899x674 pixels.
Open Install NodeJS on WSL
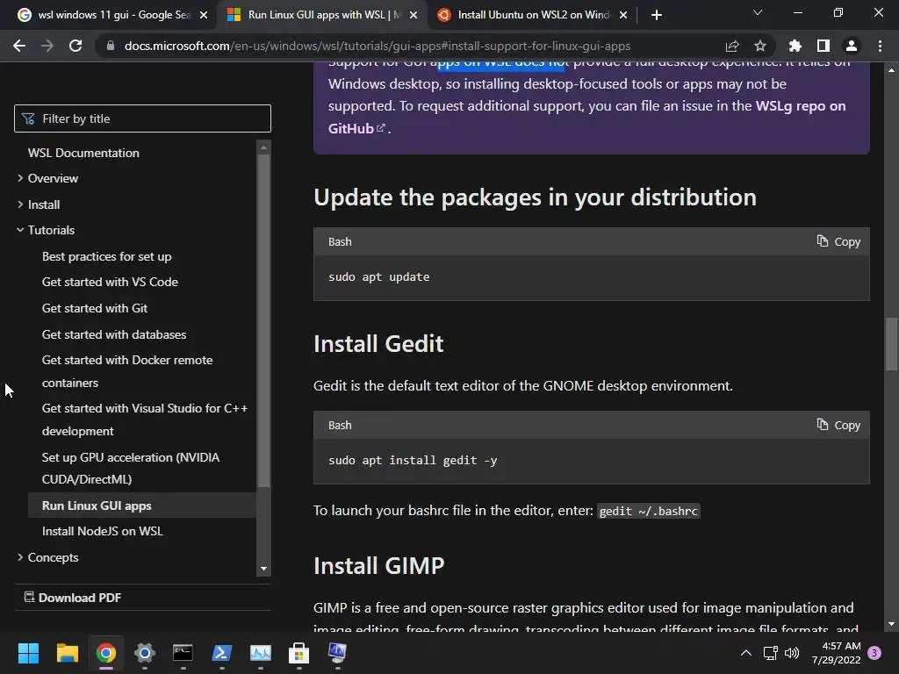point(103,531)
